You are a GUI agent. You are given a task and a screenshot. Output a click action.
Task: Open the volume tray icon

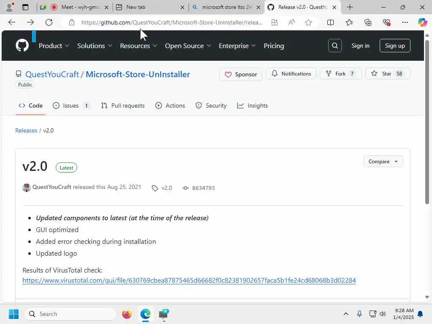(x=383, y=314)
